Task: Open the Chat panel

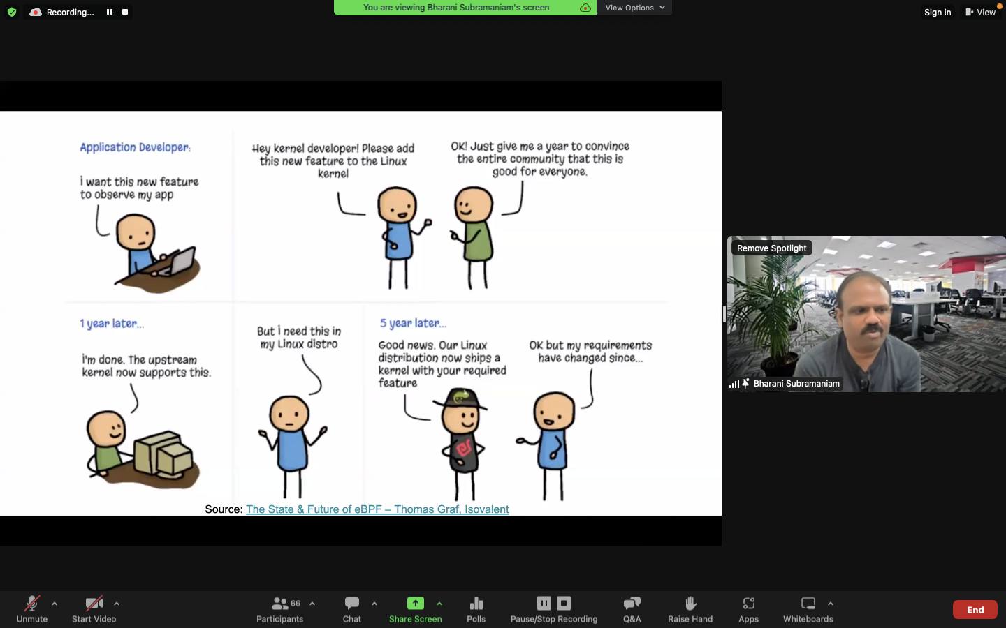Action: tap(352, 608)
